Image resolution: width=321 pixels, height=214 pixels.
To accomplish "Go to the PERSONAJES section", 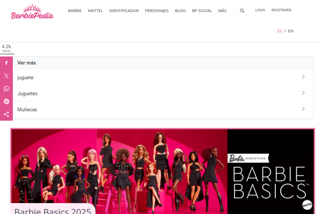I will (x=157, y=11).
